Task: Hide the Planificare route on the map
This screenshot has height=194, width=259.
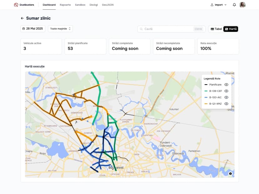Action: point(226,84)
